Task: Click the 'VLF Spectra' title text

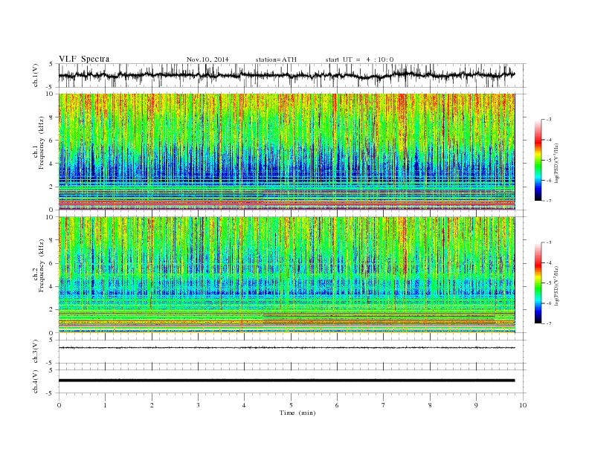Action: tap(84, 59)
